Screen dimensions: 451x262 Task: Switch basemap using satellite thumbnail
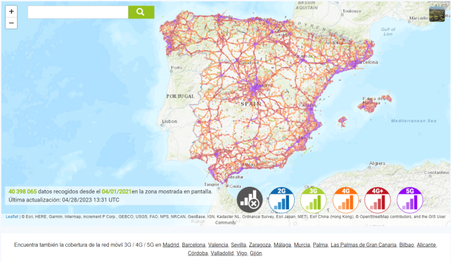[437, 14]
